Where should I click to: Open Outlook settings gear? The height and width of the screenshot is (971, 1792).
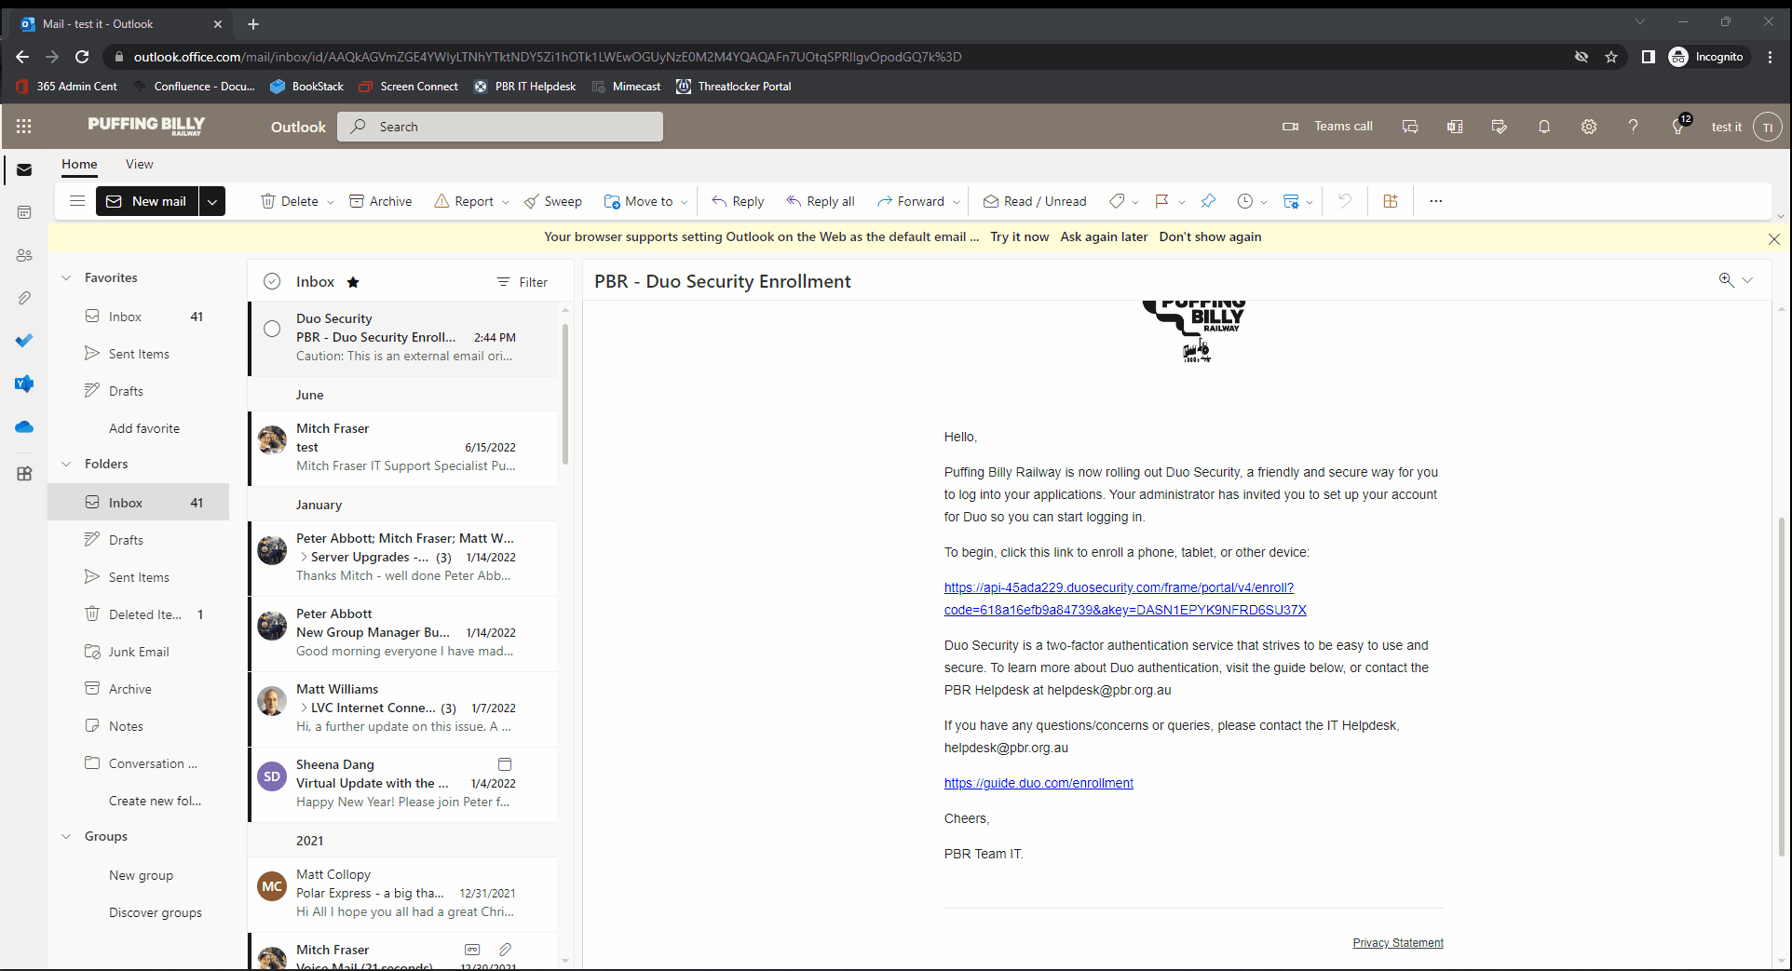point(1589,127)
